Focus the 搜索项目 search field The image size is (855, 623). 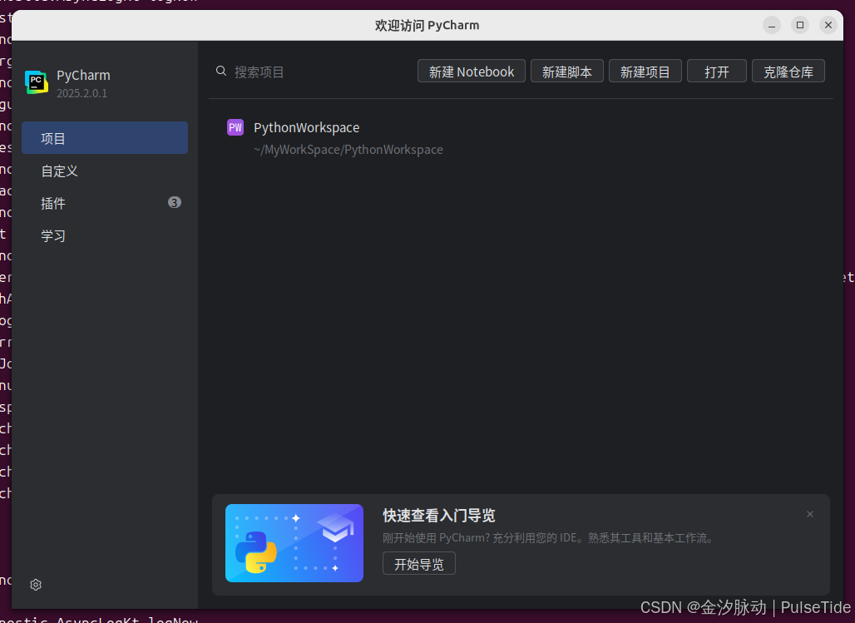[312, 72]
